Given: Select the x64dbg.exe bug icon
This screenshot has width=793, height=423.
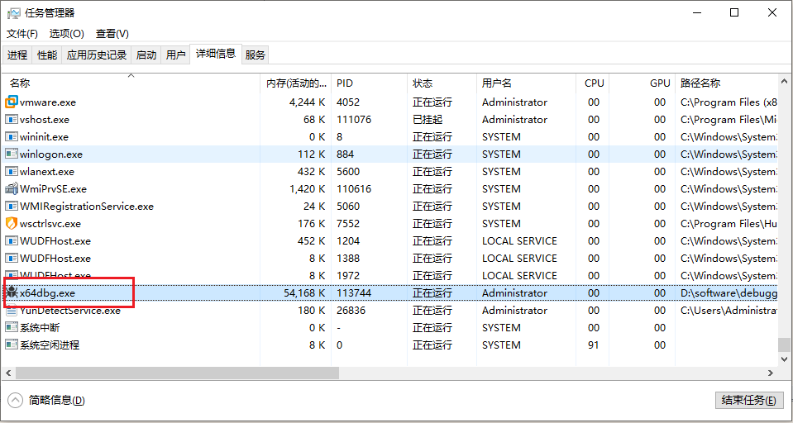Looking at the screenshot, I should pyautogui.click(x=12, y=293).
